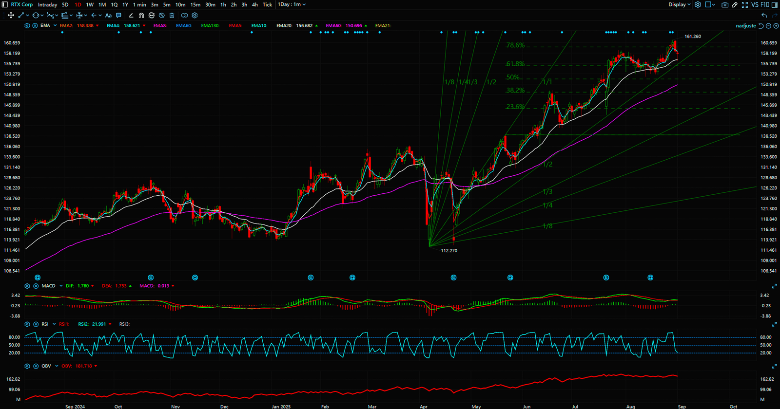Expand the 1Day : 1m interval dropdown
This screenshot has width=780, height=409.
[x=292, y=4]
